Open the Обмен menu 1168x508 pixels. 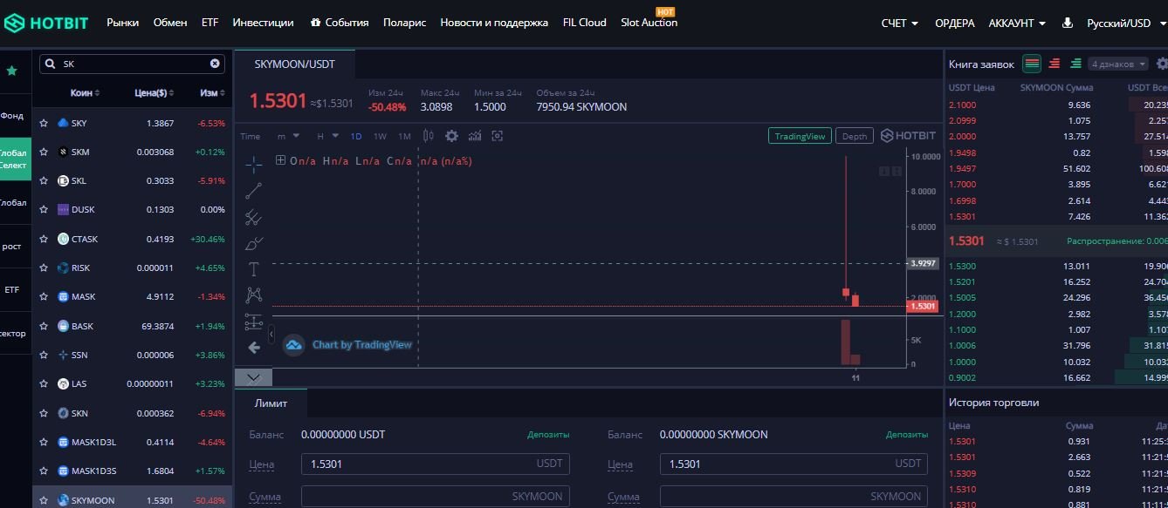point(170,23)
